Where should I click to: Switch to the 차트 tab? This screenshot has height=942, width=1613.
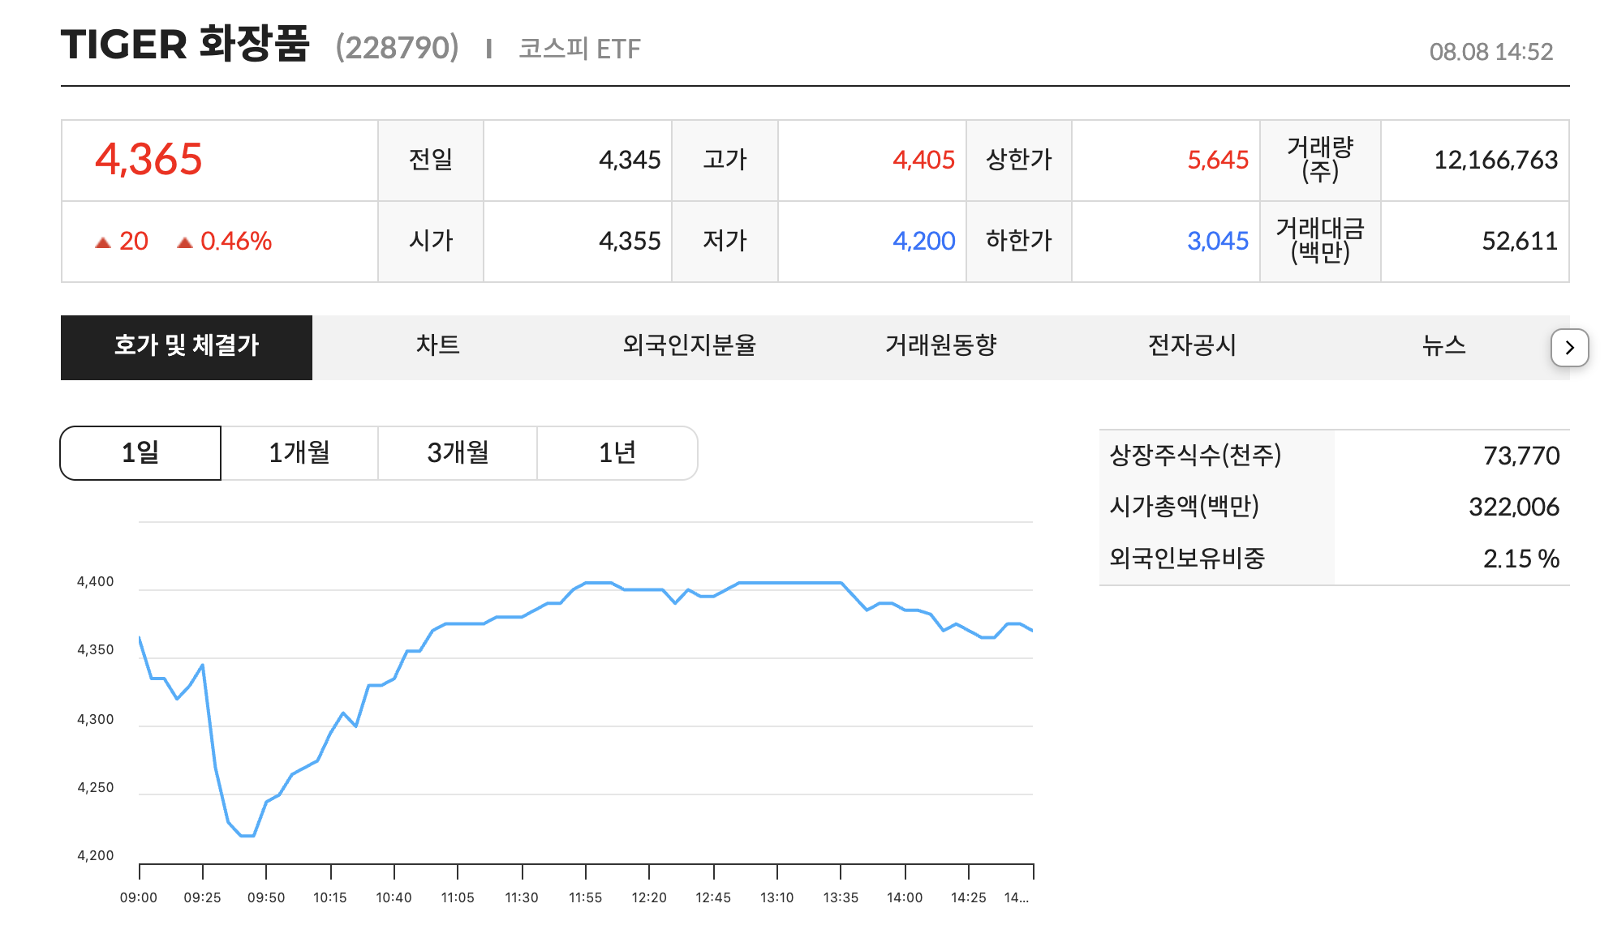438,347
